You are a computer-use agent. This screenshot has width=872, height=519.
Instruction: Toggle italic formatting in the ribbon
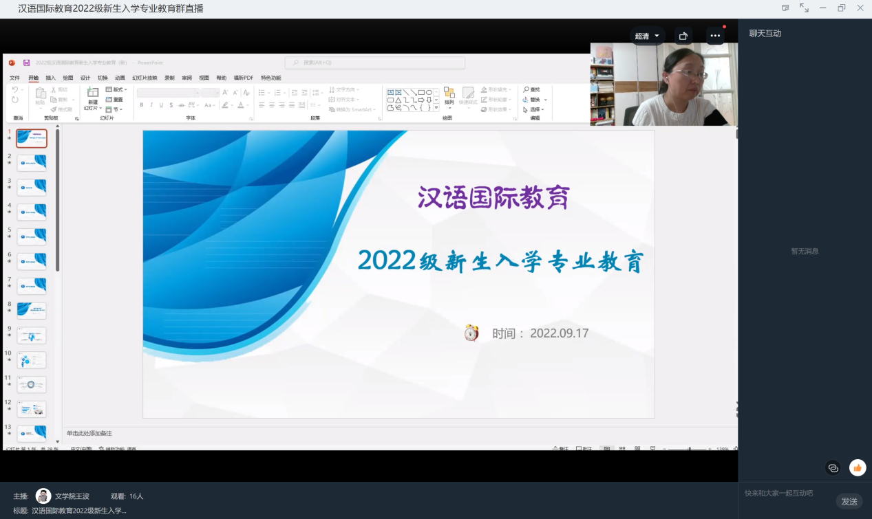tap(151, 105)
